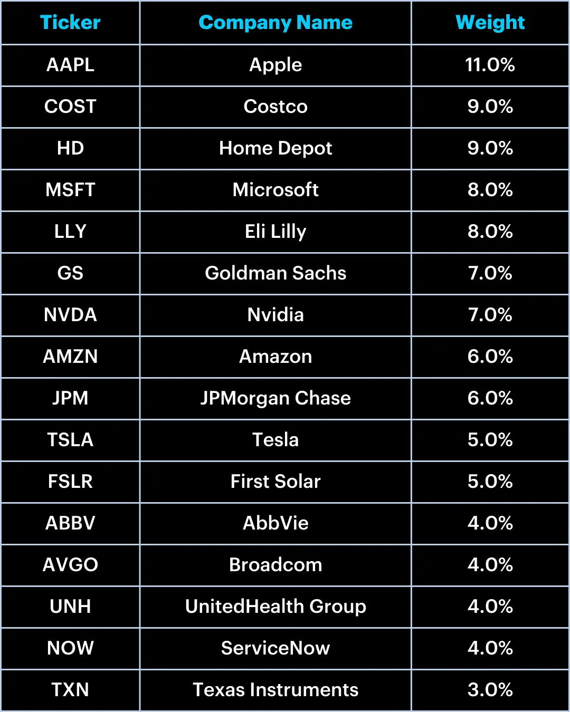Click the HD ticker cell
Viewport: 570px width, 712px height.
pyautogui.click(x=70, y=148)
